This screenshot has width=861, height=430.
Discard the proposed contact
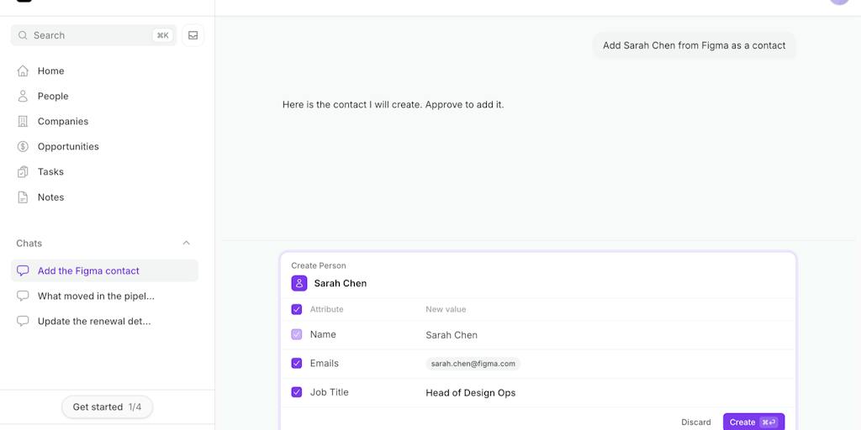point(695,422)
